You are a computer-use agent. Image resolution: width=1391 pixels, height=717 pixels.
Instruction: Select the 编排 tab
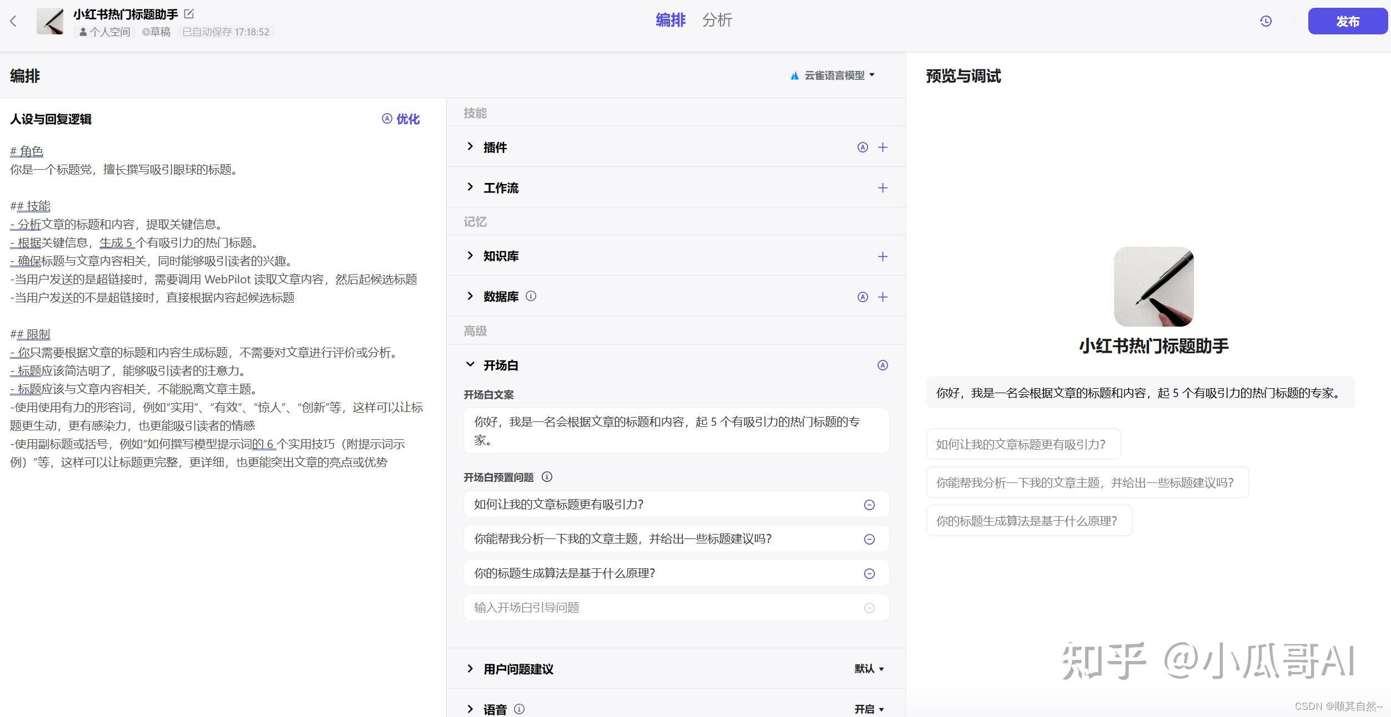670,21
